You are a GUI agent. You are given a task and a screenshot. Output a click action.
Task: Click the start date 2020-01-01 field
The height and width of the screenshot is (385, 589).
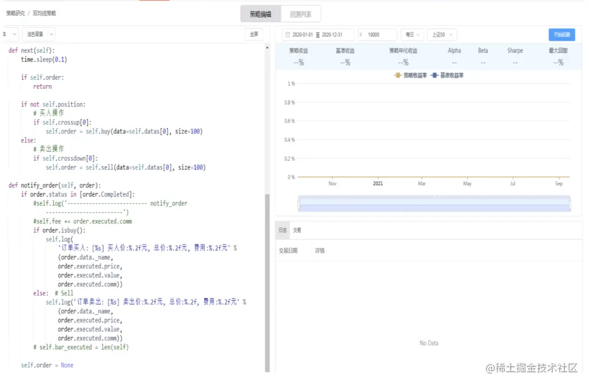[x=303, y=35]
